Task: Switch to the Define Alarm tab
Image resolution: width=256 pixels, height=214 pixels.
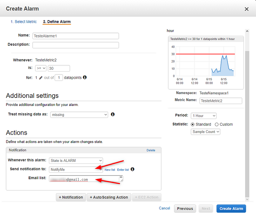Action: (57, 22)
